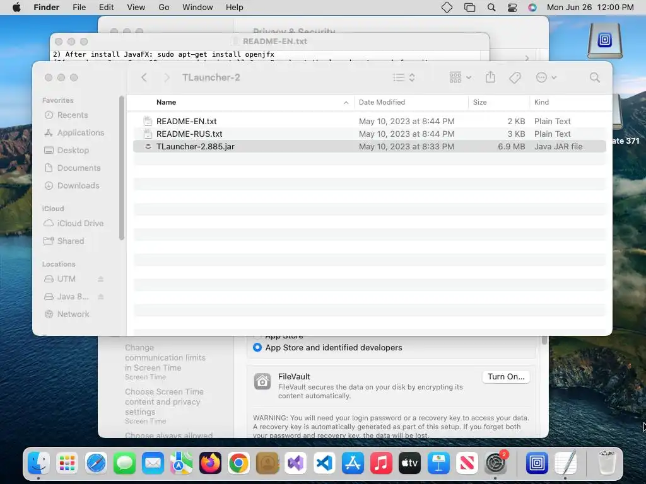
Task: Select App Store and identified developers
Action: click(257, 348)
